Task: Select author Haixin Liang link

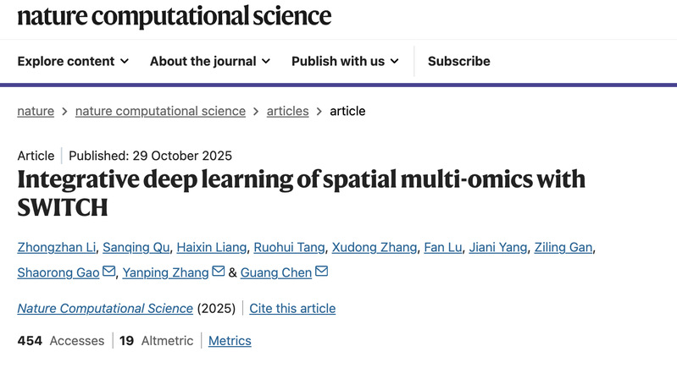Action: [213, 247]
